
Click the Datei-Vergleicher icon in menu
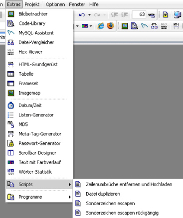[11, 42]
